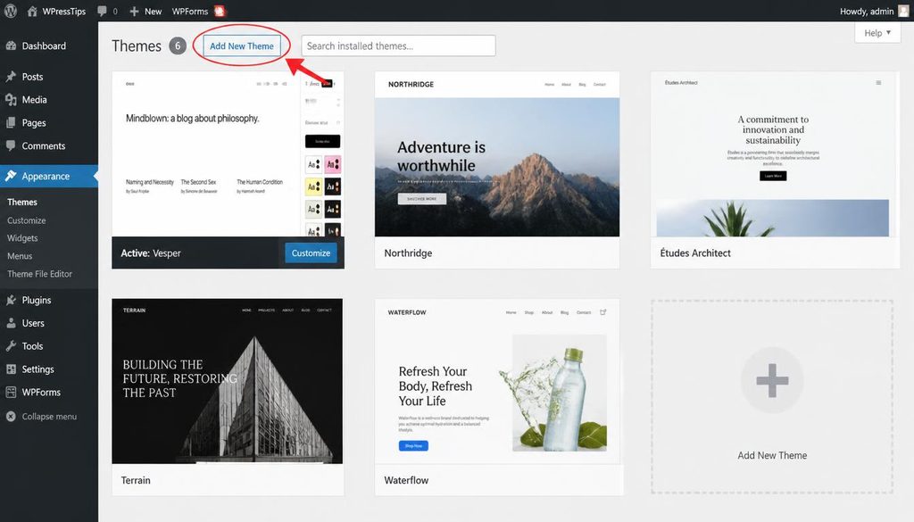Open the Dashboard menu
This screenshot has height=522, width=914.
[x=44, y=46]
